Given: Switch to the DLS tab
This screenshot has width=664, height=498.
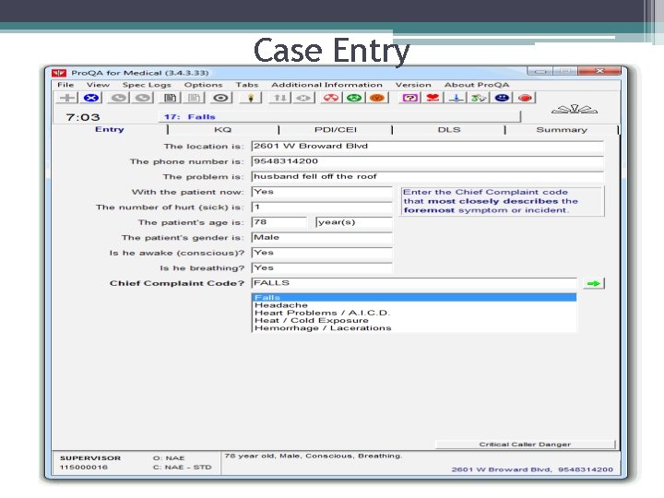Looking at the screenshot, I should [x=449, y=130].
